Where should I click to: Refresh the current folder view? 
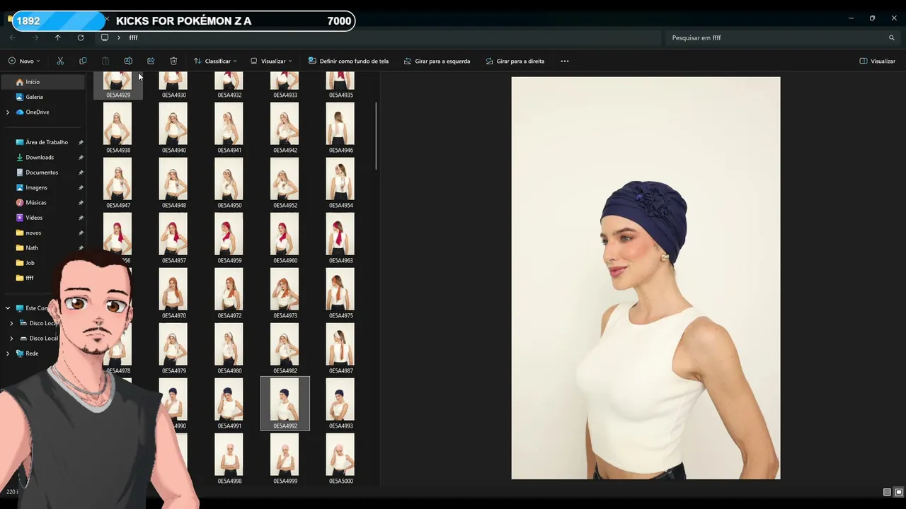(x=81, y=37)
